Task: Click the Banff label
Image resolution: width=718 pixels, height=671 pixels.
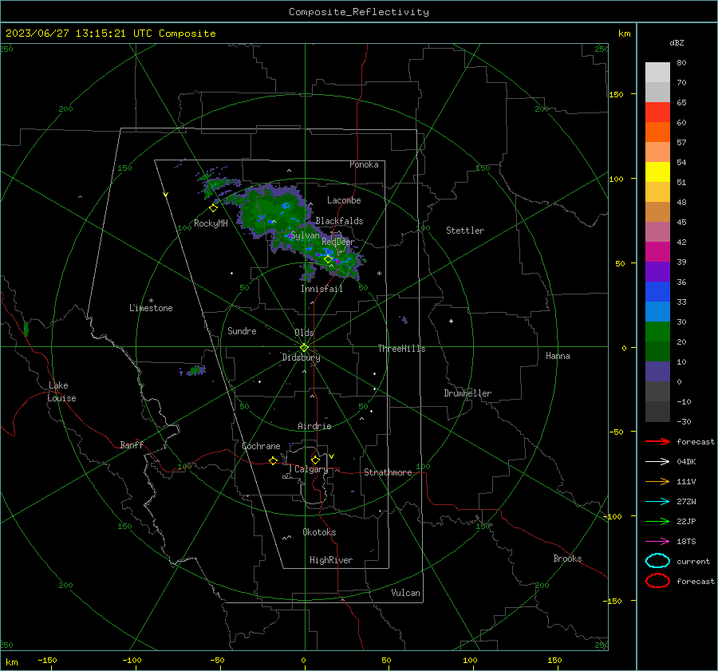Action: click(132, 444)
